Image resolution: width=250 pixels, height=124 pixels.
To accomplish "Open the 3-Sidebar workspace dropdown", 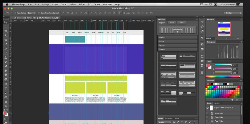I will tap(233, 13).
